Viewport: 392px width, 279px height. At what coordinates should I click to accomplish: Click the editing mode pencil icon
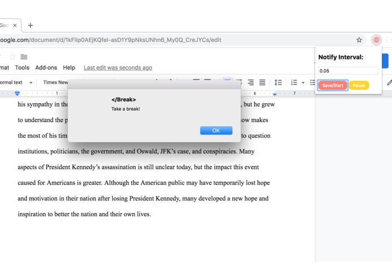(x=390, y=82)
